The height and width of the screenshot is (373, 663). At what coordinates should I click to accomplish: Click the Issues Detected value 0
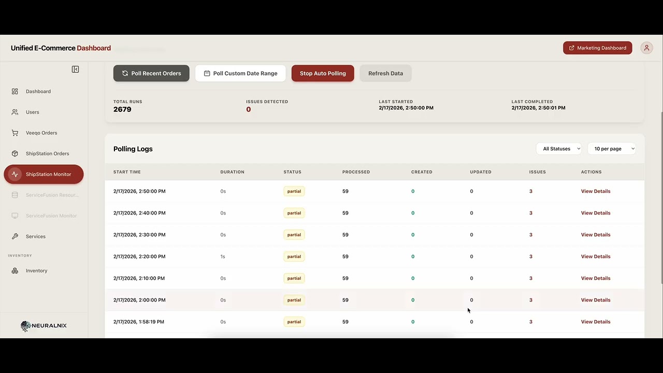[249, 109]
